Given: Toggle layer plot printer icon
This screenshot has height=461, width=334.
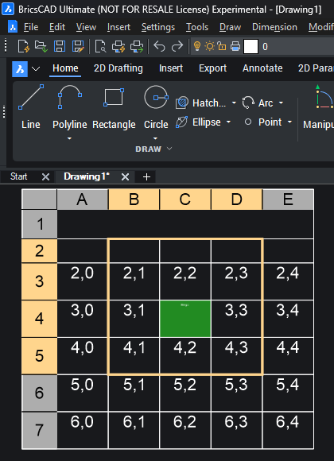Looking at the screenshot, I should [235, 46].
